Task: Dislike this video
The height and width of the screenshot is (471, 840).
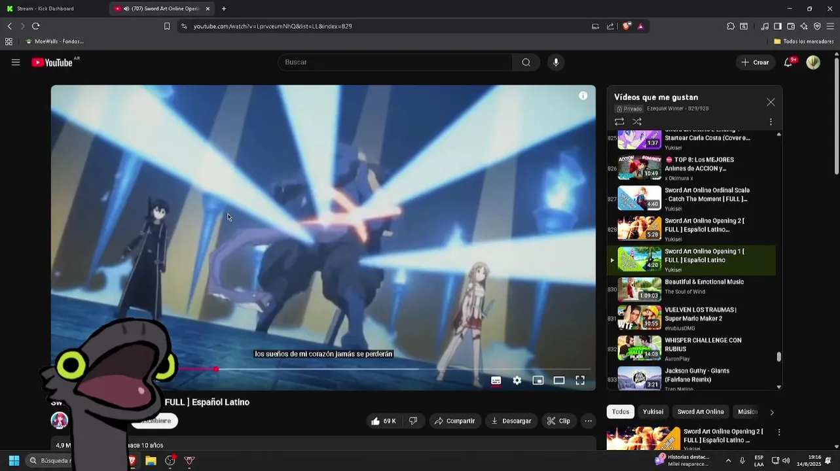Action: point(413,421)
